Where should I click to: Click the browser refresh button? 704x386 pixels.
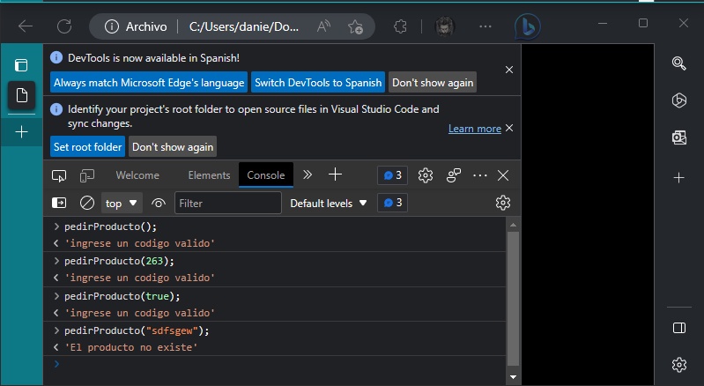click(x=64, y=26)
